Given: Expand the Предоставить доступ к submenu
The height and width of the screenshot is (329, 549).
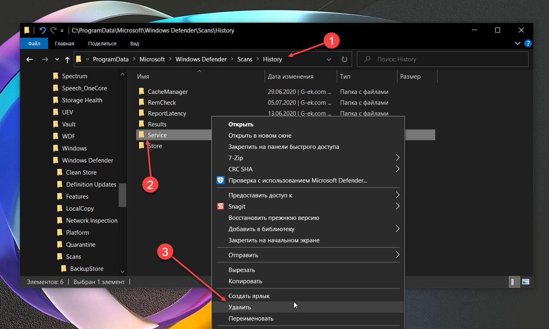Looking at the screenshot, I should (x=308, y=195).
